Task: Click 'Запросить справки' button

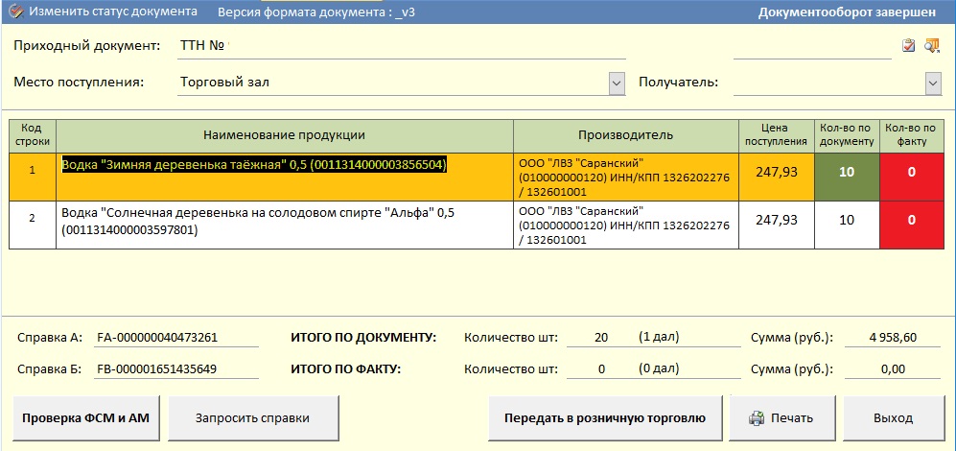Action: coord(252,418)
